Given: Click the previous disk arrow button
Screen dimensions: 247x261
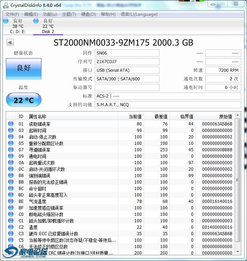Looking at the screenshot, I should [10, 42].
